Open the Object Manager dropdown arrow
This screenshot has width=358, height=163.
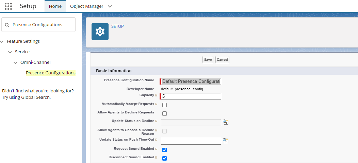tap(110, 6)
